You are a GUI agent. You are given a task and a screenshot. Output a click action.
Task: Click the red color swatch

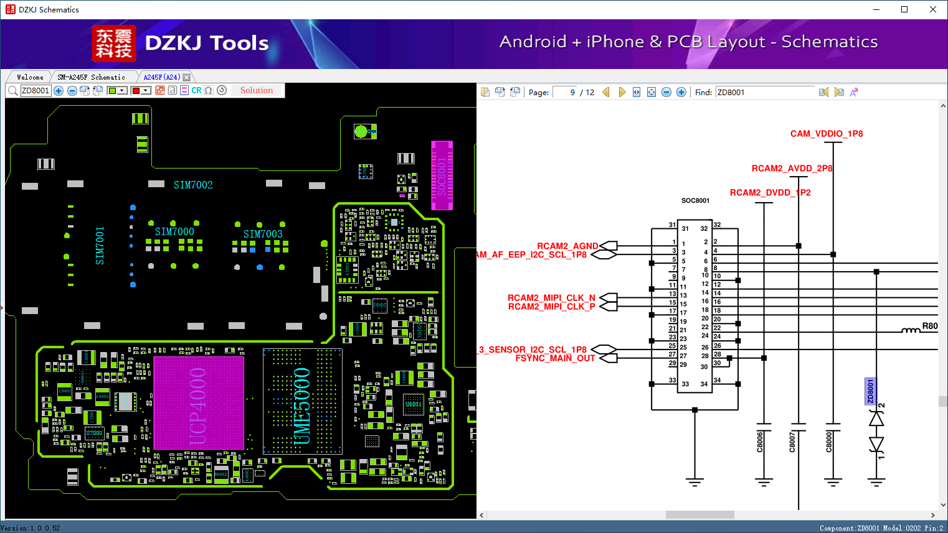136,91
